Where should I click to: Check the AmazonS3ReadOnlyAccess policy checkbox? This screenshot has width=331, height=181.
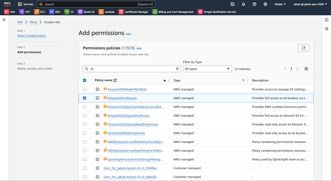click(85, 133)
